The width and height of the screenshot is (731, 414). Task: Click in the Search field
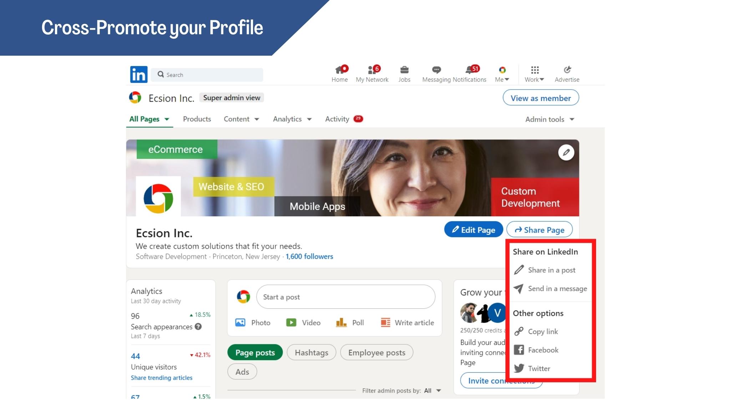pos(207,75)
